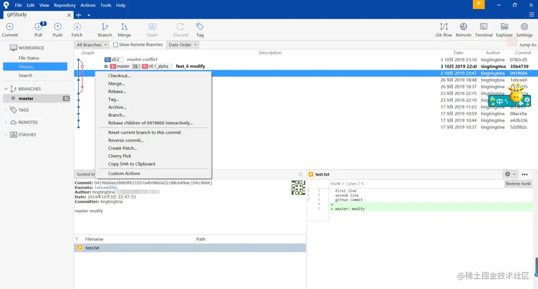Expand the STASHES section
The height and width of the screenshot is (289, 538).
pos(6,135)
